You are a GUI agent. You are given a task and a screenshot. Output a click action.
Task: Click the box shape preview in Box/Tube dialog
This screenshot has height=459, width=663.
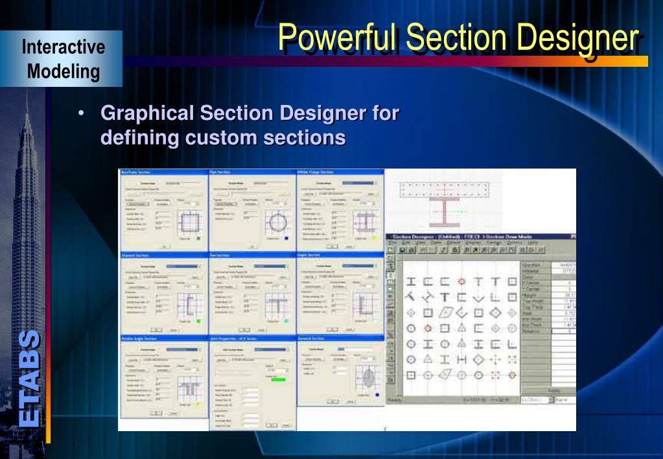pyautogui.click(x=190, y=222)
